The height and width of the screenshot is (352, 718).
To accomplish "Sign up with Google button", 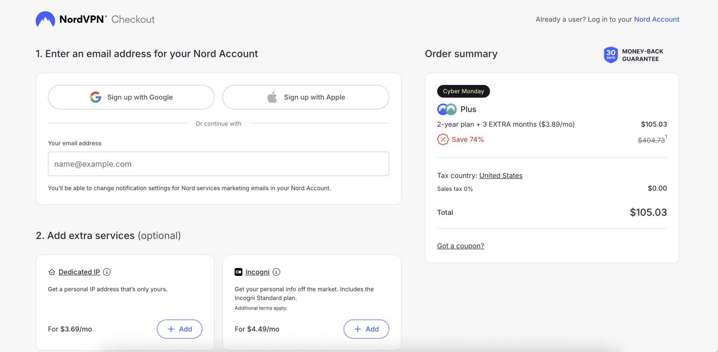I will click(131, 97).
